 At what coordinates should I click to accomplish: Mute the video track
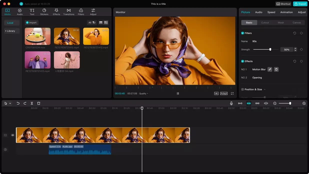(13, 135)
